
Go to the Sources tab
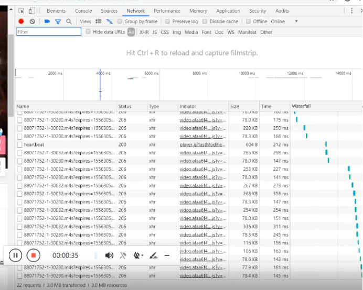coord(109,11)
